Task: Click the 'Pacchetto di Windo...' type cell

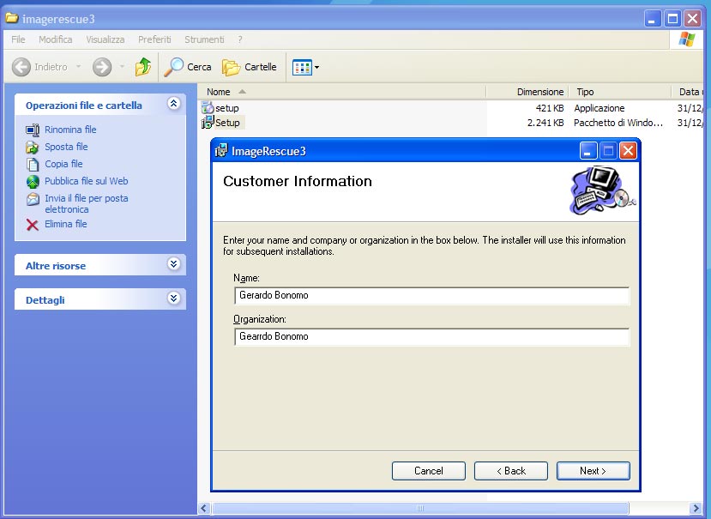Action: pyautogui.click(x=618, y=123)
